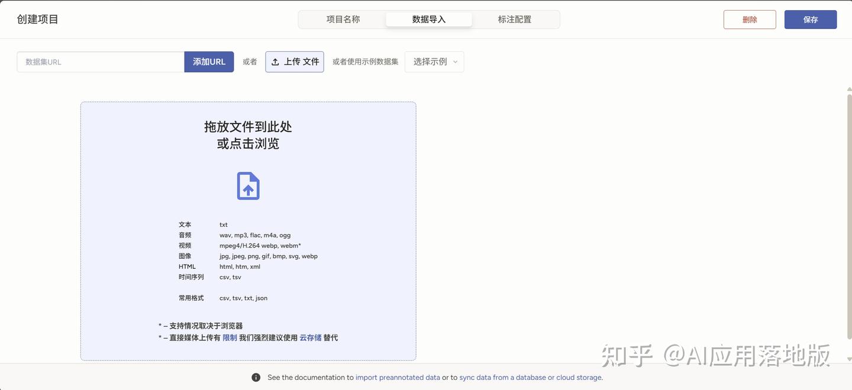Screen dimensions: 852x390
Task: Click the info icon in the bottom documentation bar
Action: 256,378
